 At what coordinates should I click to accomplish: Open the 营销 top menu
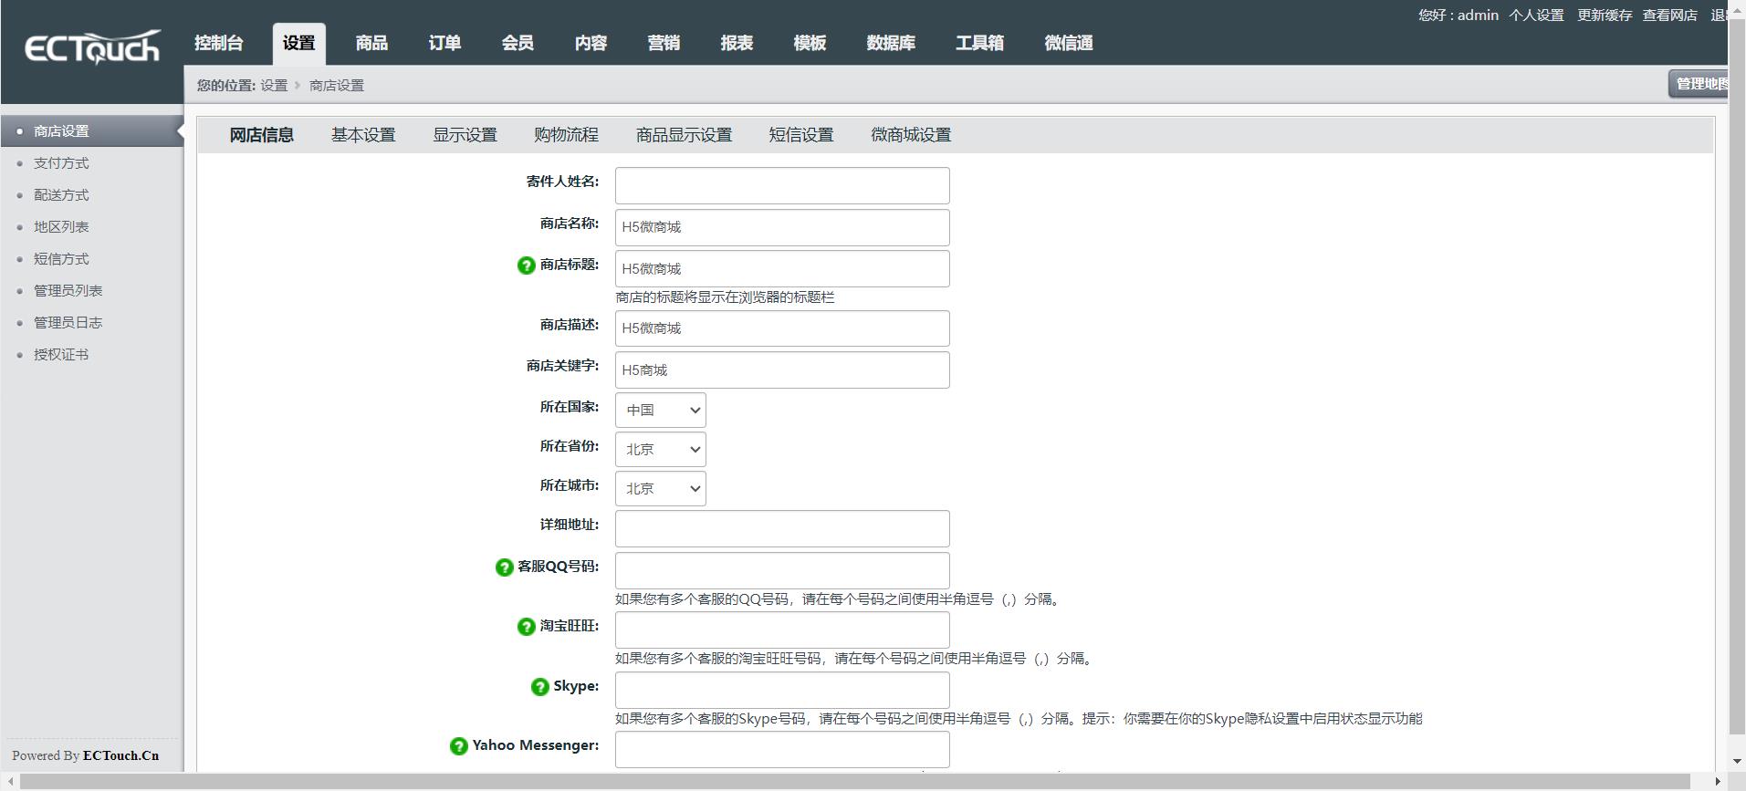pyautogui.click(x=664, y=43)
